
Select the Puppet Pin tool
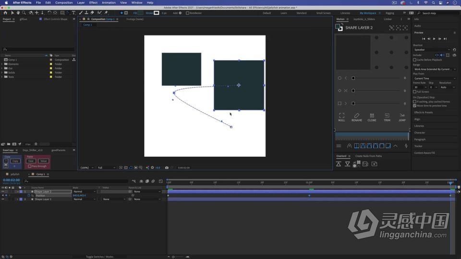tap(106, 13)
